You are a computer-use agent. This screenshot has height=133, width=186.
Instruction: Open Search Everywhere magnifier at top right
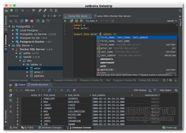pos(180,10)
